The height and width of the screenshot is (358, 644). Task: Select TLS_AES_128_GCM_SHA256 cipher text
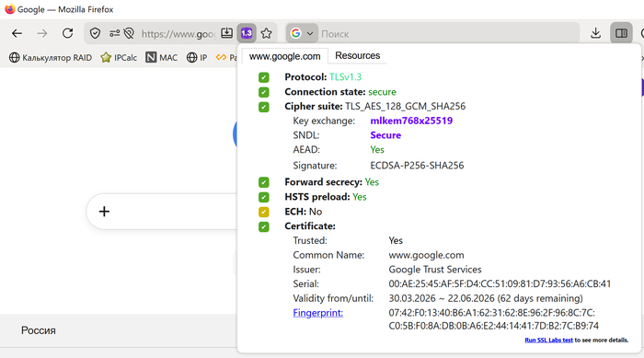(x=406, y=106)
